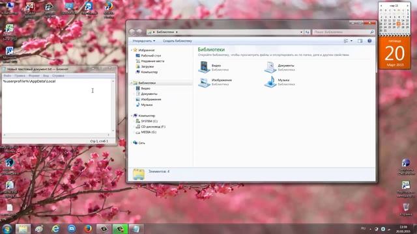Expand the Сеть group arrow

(132, 143)
